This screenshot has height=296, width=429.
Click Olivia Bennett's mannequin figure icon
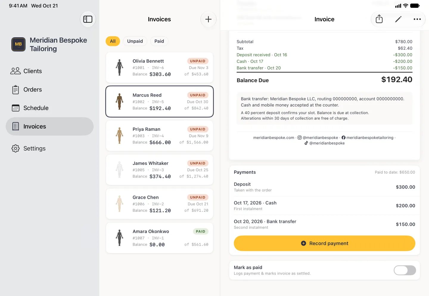tap(119, 67)
